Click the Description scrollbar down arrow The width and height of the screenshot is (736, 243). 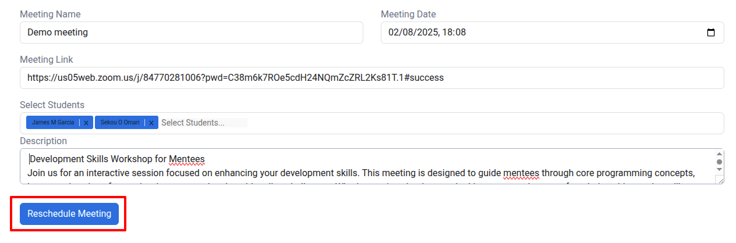click(719, 169)
